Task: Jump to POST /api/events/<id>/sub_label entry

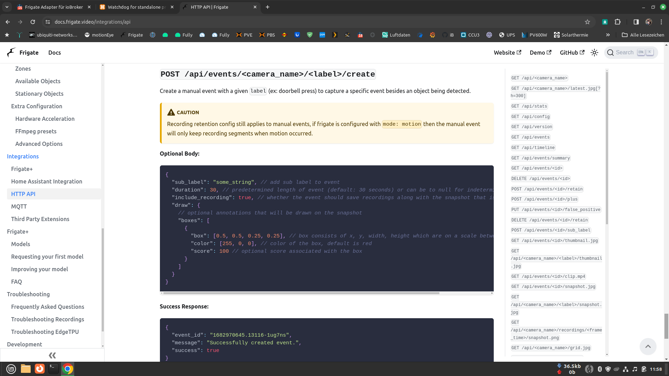Action: click(551, 230)
